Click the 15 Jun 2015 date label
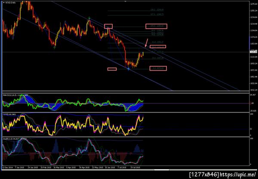 [x=110, y=168]
